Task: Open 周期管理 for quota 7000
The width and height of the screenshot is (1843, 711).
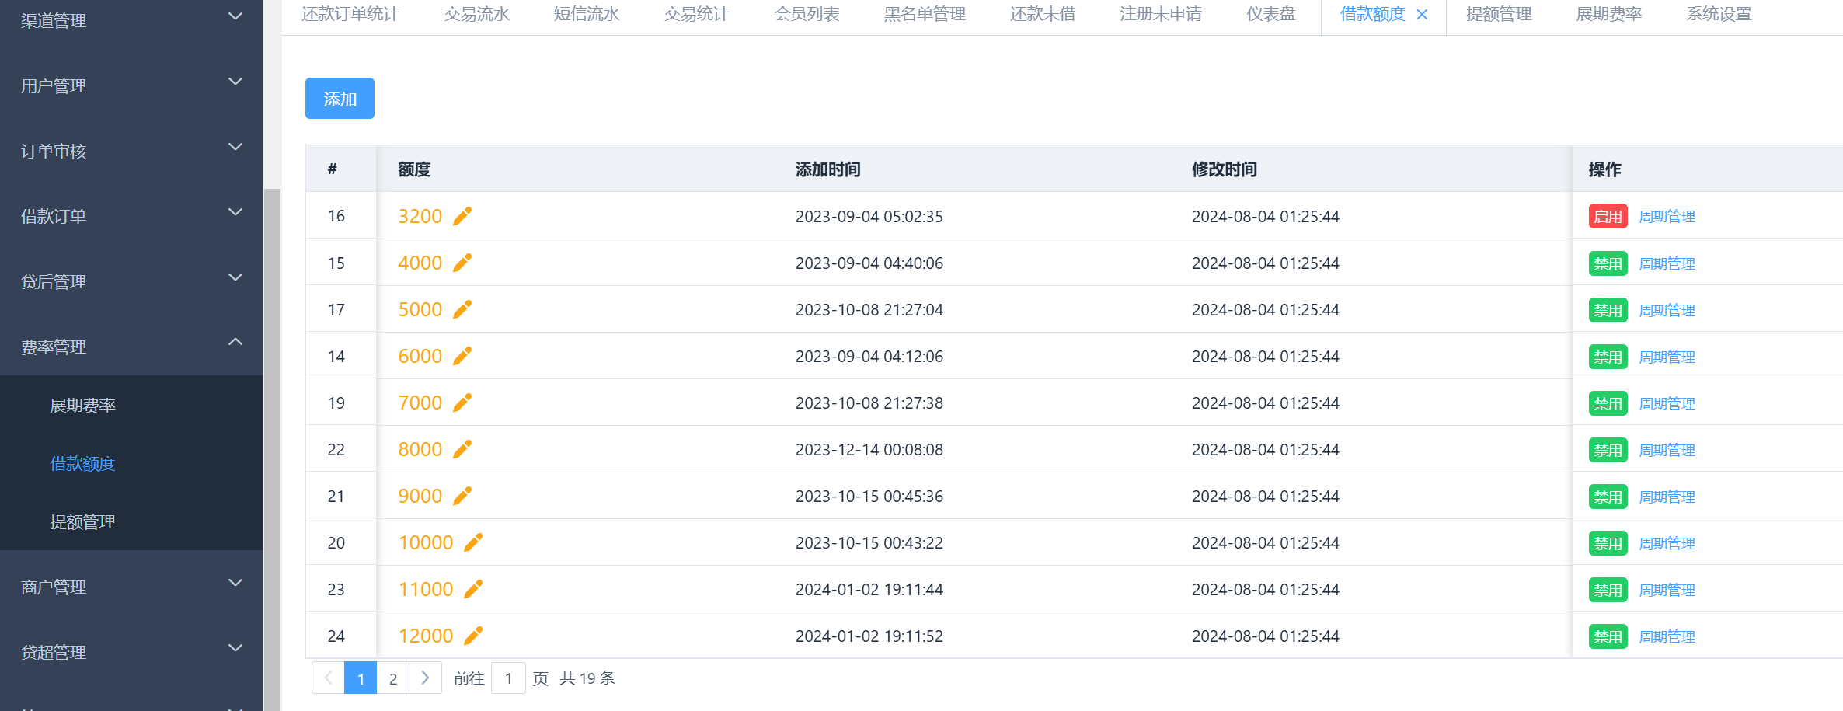Action: (x=1667, y=403)
